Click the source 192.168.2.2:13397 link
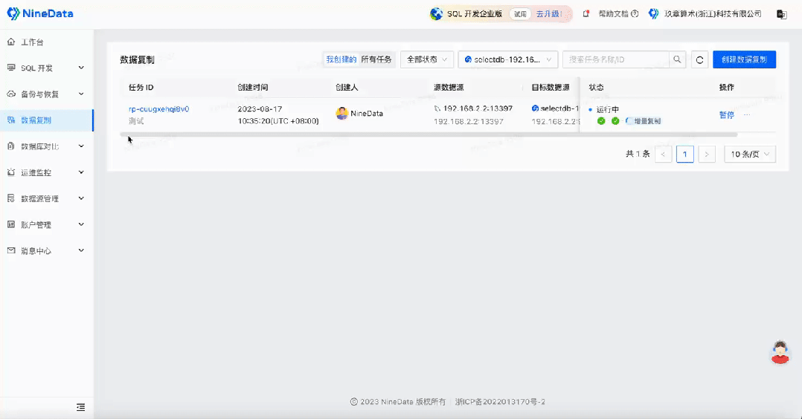The height and width of the screenshot is (419, 802). [x=478, y=108]
